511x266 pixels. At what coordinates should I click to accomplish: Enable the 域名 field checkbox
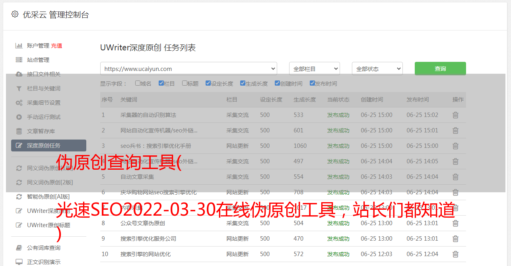(138, 83)
